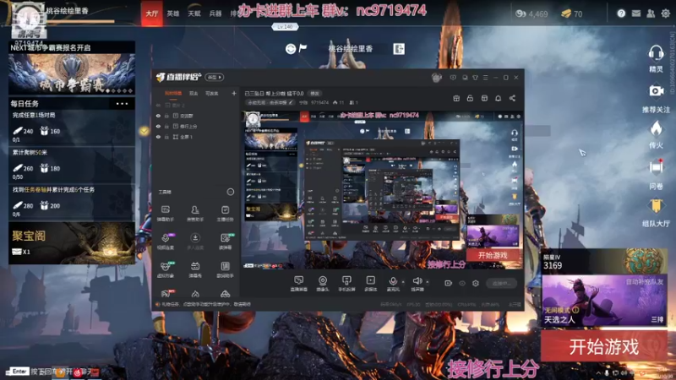Toggle visibility of the 交流群 source
The width and height of the screenshot is (676, 380).
(x=158, y=116)
